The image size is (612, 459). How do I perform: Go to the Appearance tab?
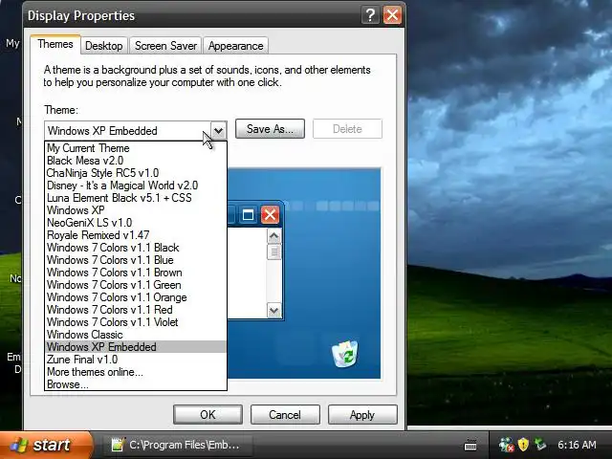[x=236, y=46]
